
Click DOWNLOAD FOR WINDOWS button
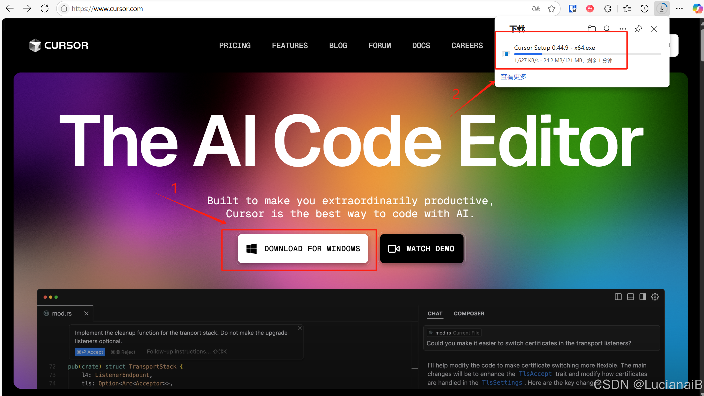pos(303,249)
